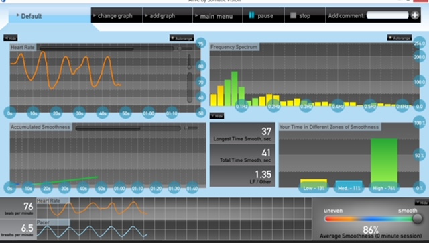Viewport: 429px width, 243px height.
Task: Click the Med. - 11% zone label
Action: [349, 188]
